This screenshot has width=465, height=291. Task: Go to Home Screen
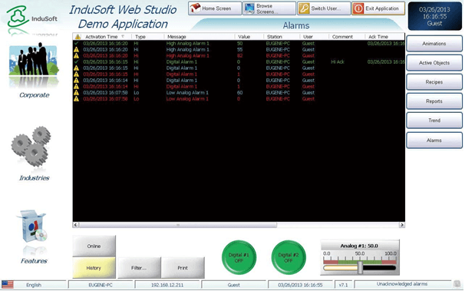[x=215, y=8]
